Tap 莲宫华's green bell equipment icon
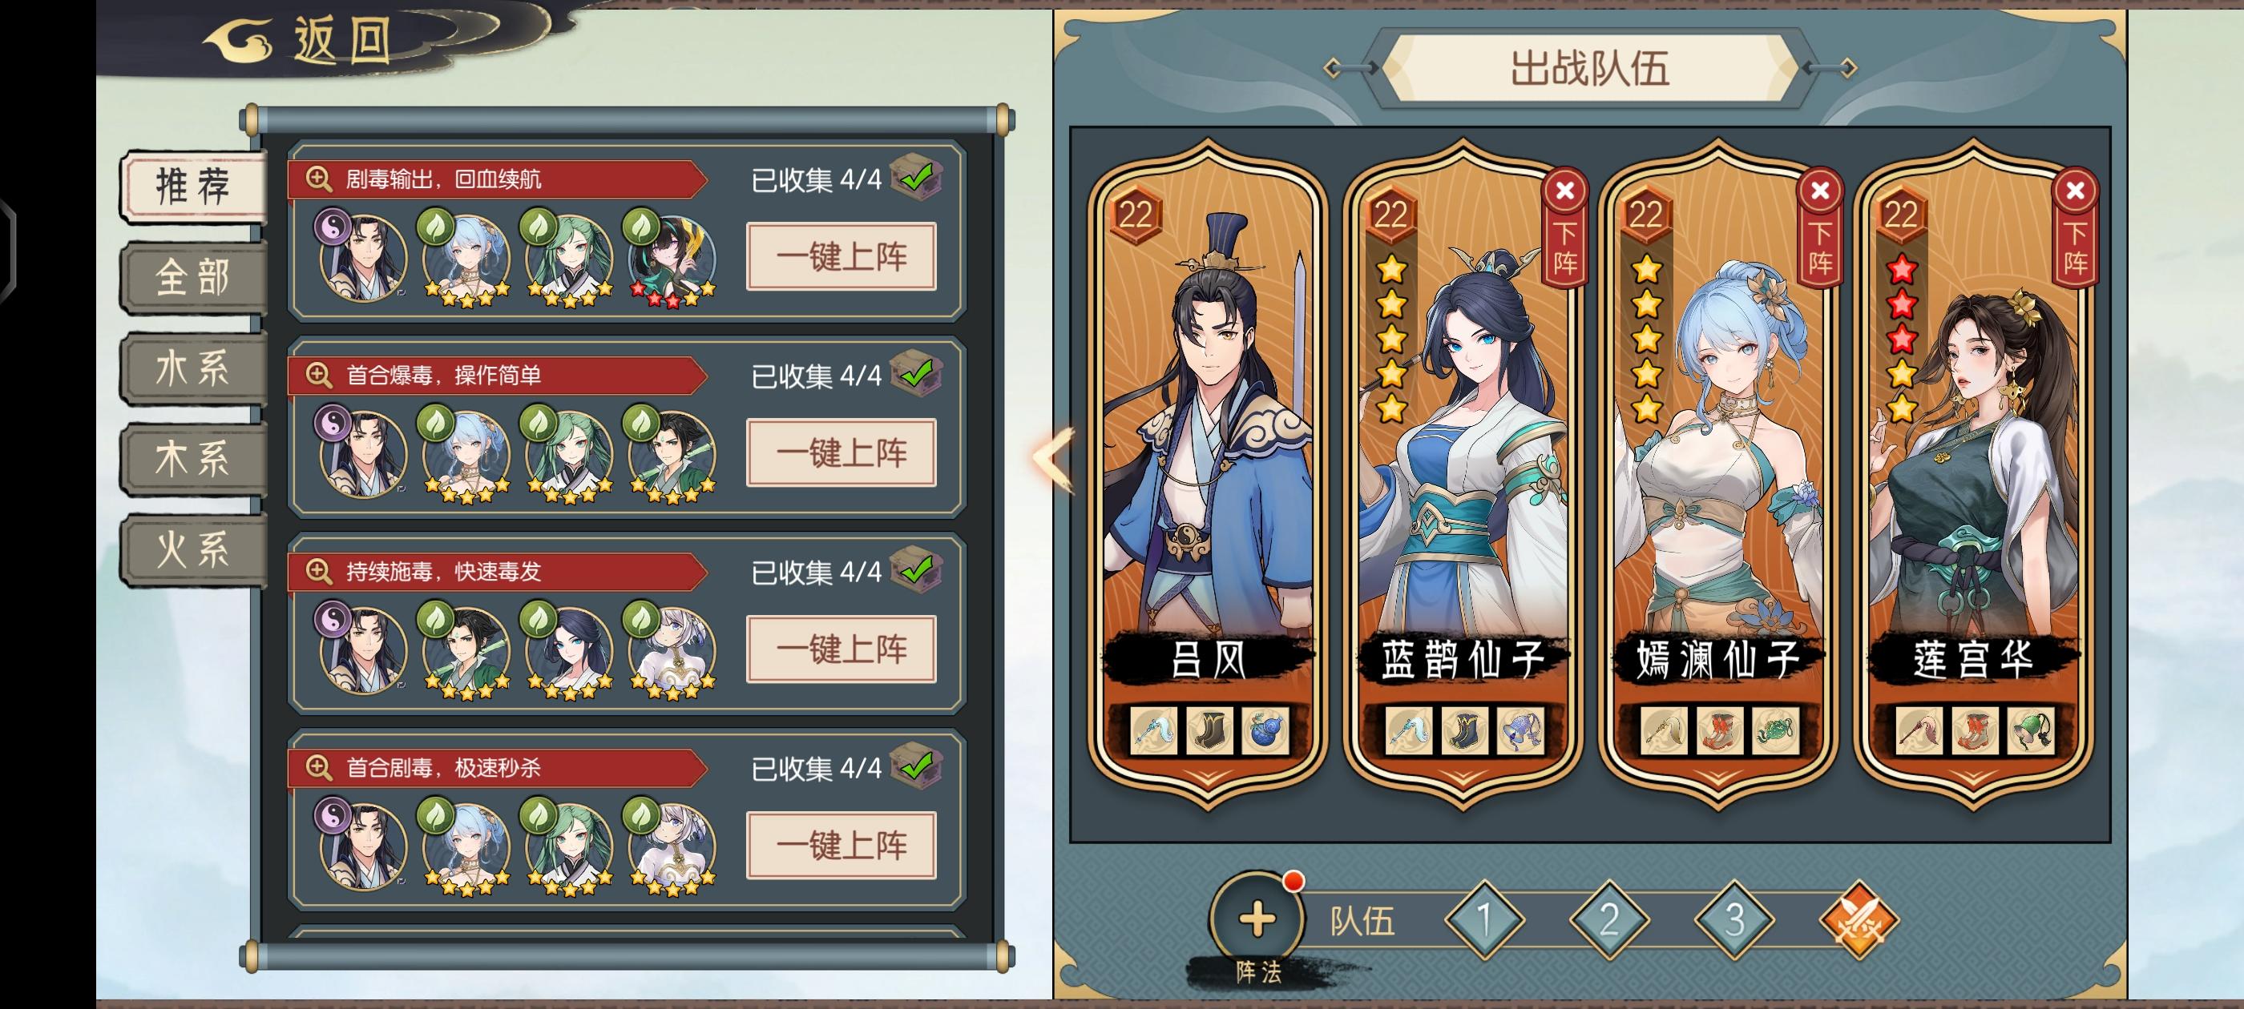Screen dimensions: 2244x1009 pos(2031,730)
